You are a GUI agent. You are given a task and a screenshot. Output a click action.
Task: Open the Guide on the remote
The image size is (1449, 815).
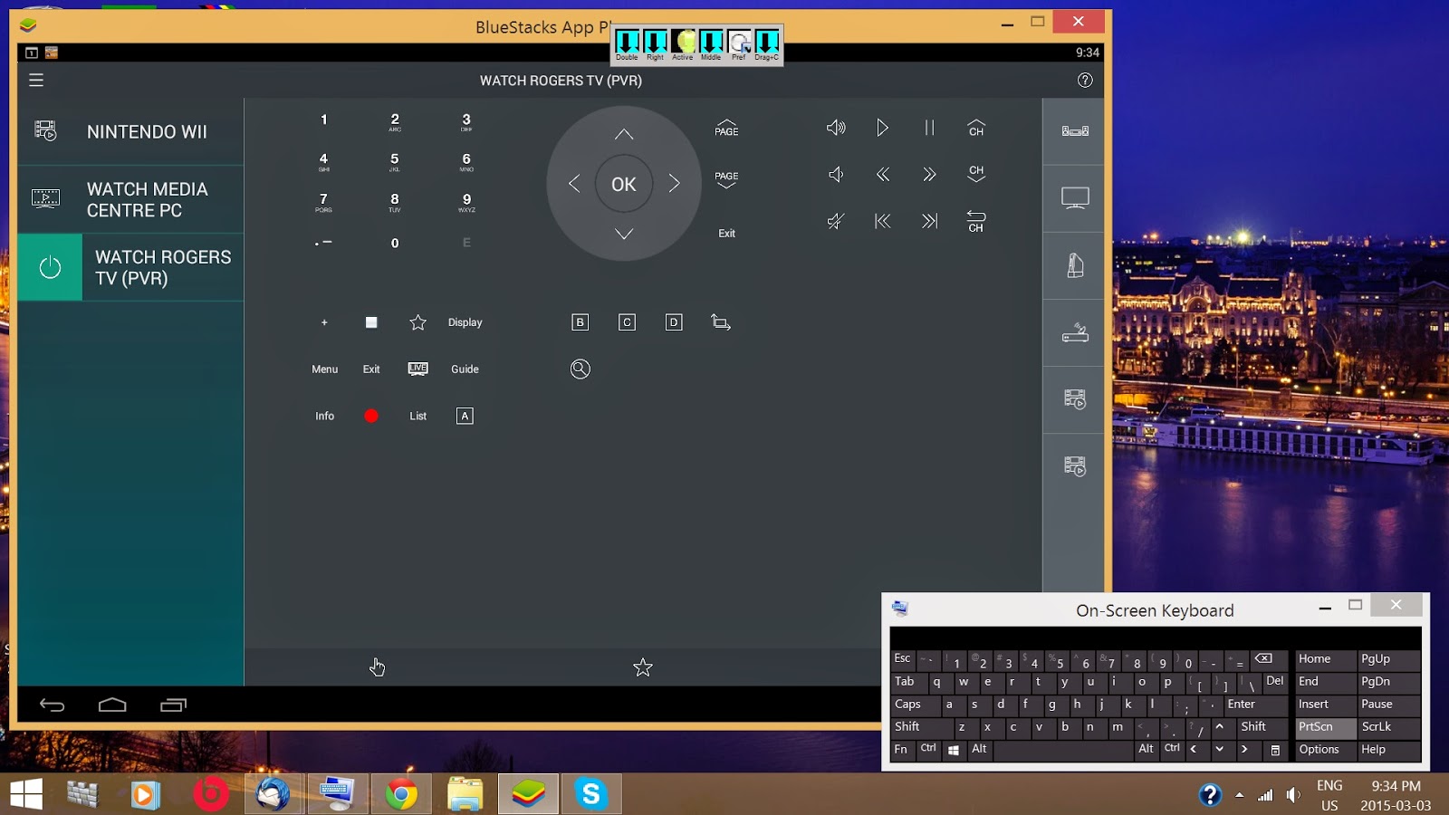click(x=465, y=369)
